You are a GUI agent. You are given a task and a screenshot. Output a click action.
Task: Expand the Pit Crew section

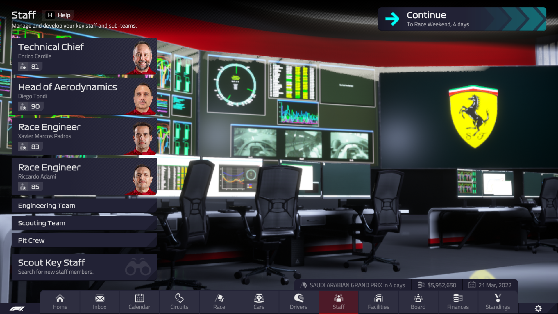pos(84,240)
